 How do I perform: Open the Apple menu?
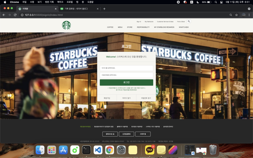pos(5,2)
